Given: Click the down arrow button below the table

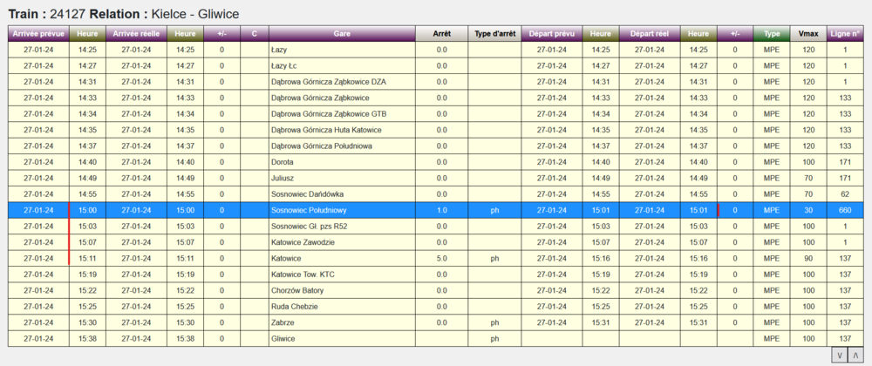Looking at the screenshot, I should (839, 355).
